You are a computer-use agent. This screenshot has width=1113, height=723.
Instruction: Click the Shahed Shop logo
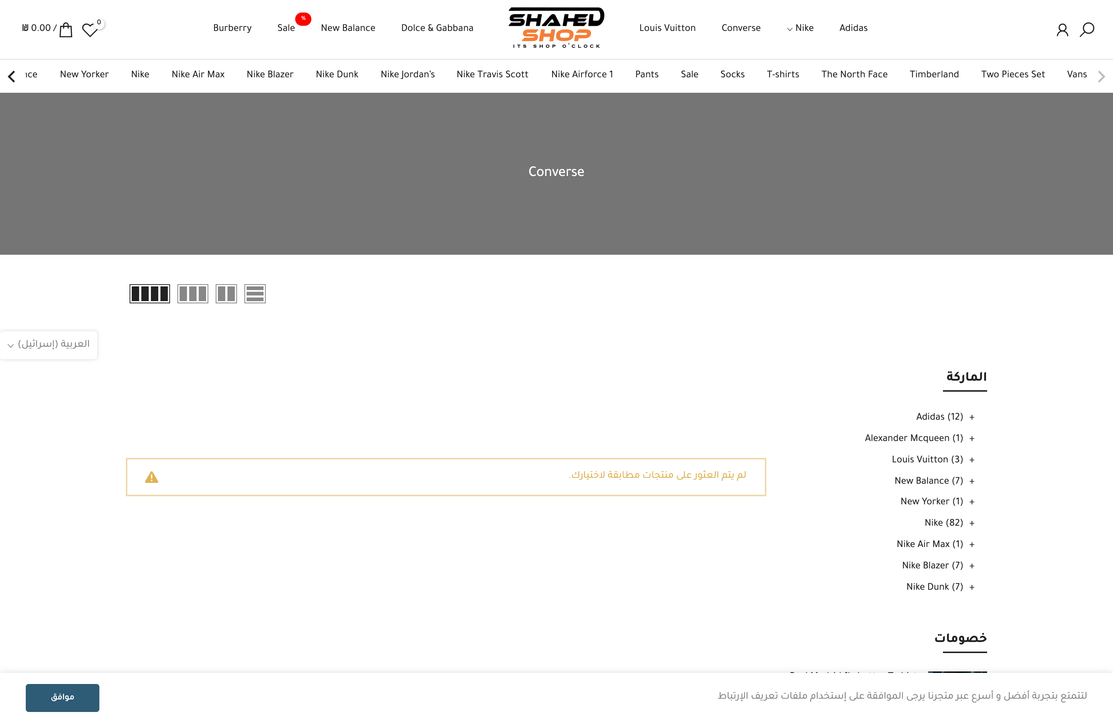(x=556, y=27)
